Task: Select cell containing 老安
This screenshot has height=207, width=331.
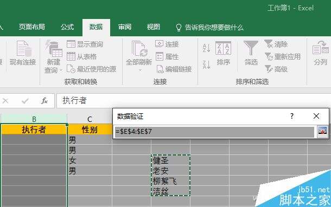Action: pyautogui.click(x=170, y=171)
